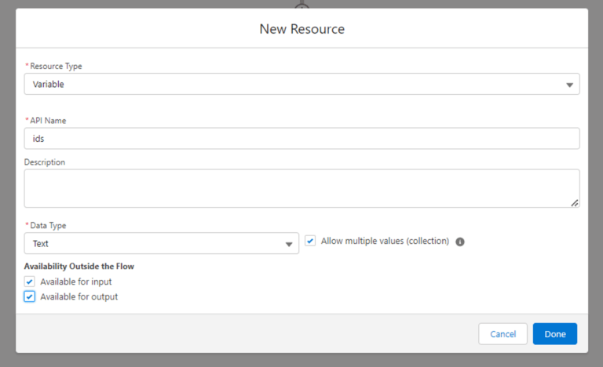Click the 'Description' field label
This screenshot has height=367, width=603.
point(45,162)
